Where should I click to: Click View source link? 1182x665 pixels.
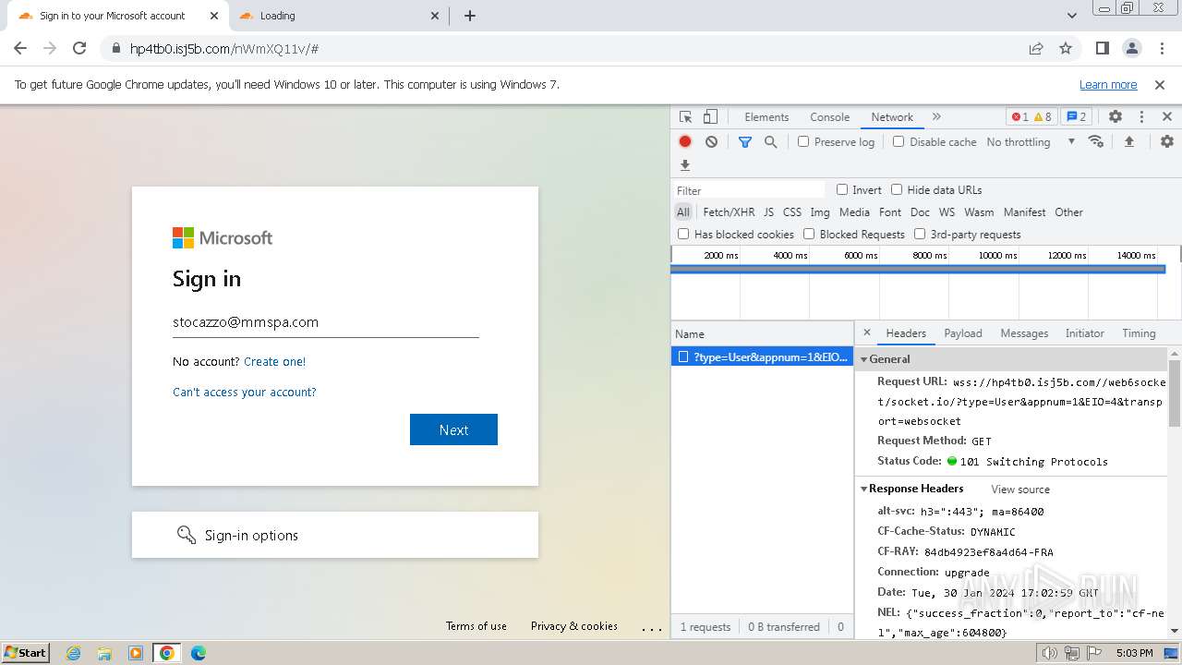click(x=1020, y=490)
